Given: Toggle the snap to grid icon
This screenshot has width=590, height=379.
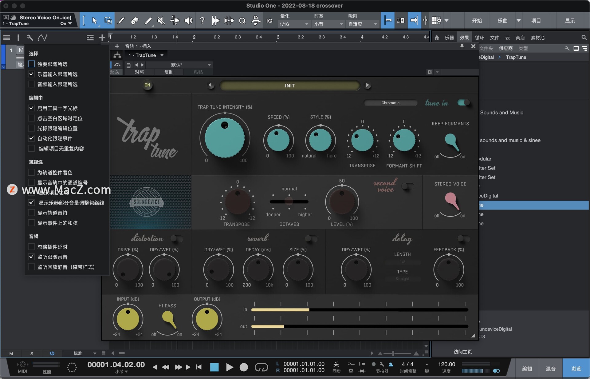Looking at the screenshot, I should click(388, 21).
